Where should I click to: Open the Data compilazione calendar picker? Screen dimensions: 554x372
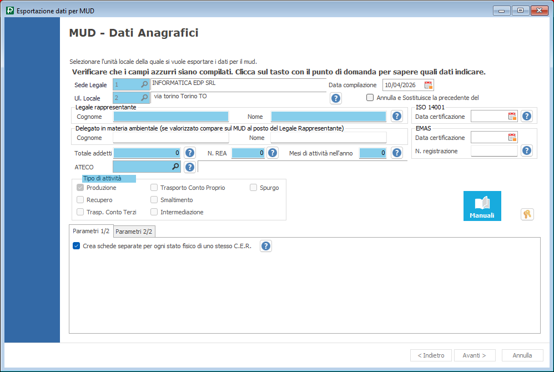click(x=428, y=85)
